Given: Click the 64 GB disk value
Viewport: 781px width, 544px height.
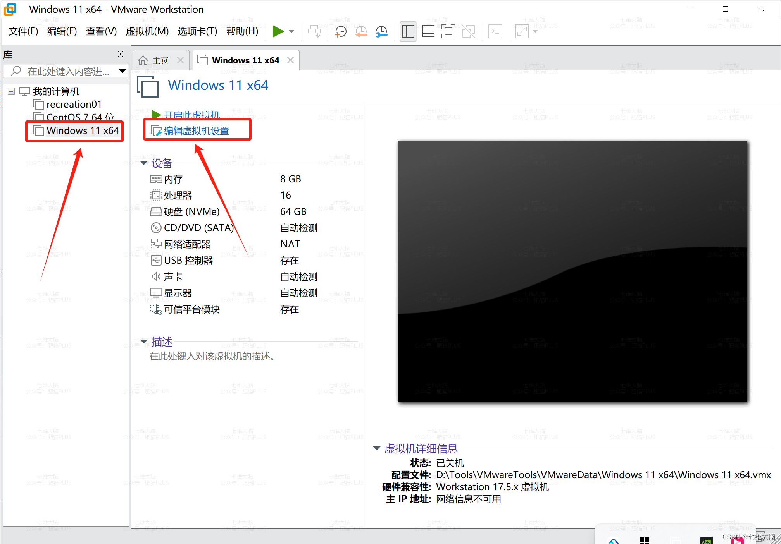Looking at the screenshot, I should (293, 212).
